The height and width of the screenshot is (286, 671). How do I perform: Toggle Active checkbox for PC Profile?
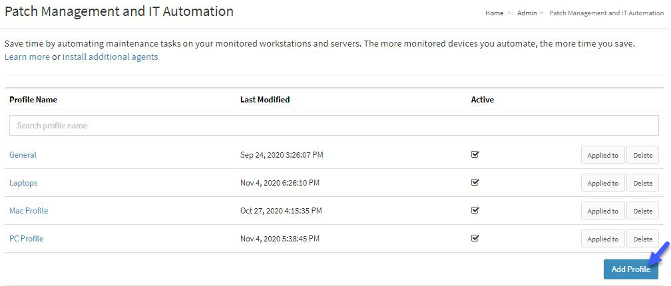coord(475,238)
